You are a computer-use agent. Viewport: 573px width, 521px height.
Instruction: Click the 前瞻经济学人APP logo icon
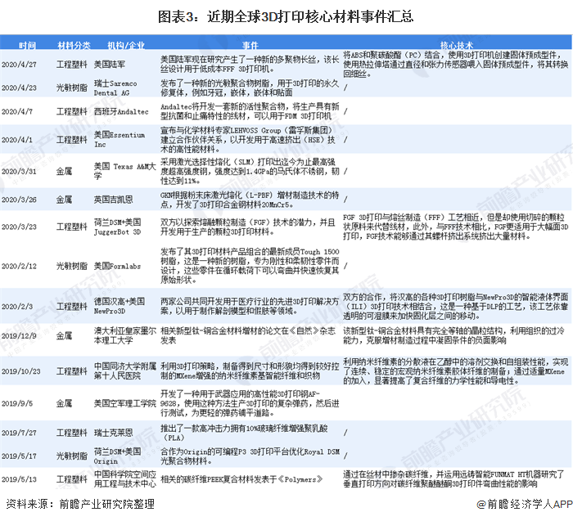pos(480,505)
